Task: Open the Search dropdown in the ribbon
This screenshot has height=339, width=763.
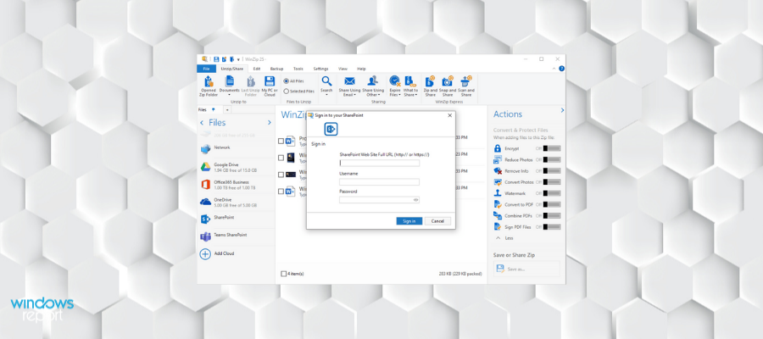Action: [326, 94]
